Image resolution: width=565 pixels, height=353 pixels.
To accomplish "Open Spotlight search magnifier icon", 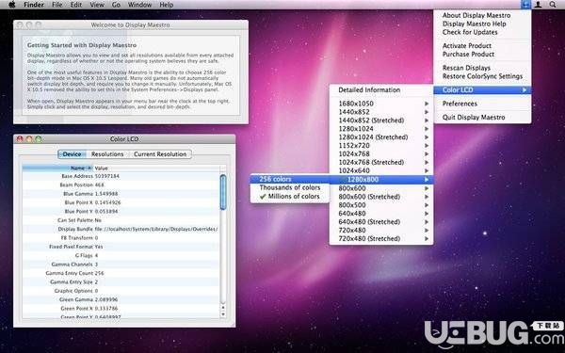I will [553, 5].
